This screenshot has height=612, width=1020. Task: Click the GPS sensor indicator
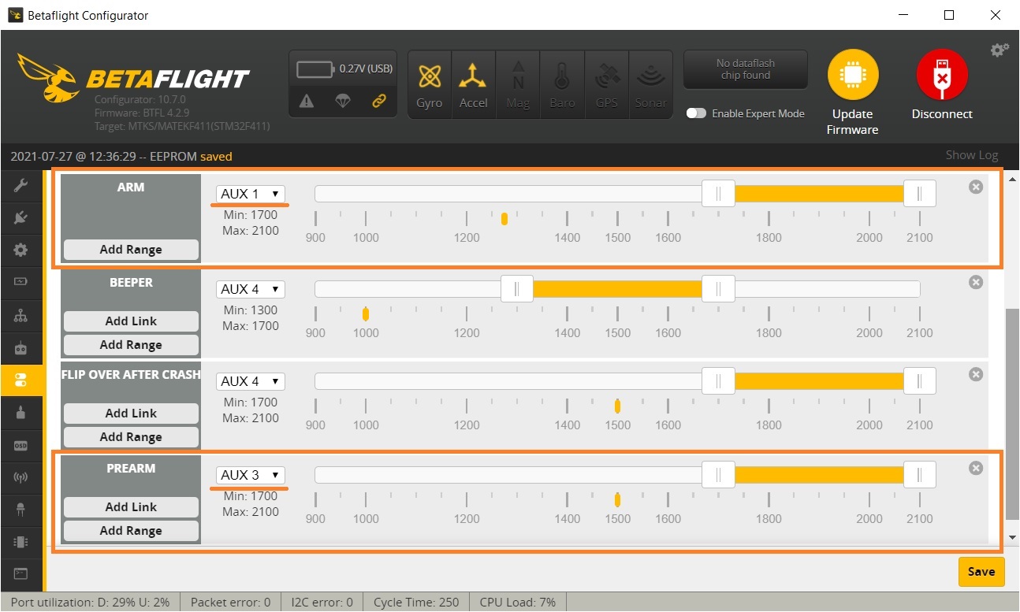606,84
